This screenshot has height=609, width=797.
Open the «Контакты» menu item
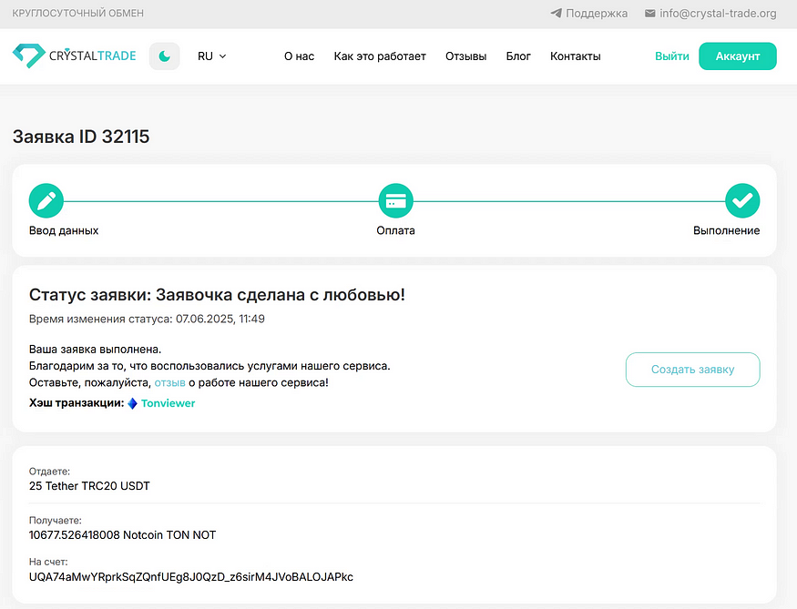click(x=576, y=56)
